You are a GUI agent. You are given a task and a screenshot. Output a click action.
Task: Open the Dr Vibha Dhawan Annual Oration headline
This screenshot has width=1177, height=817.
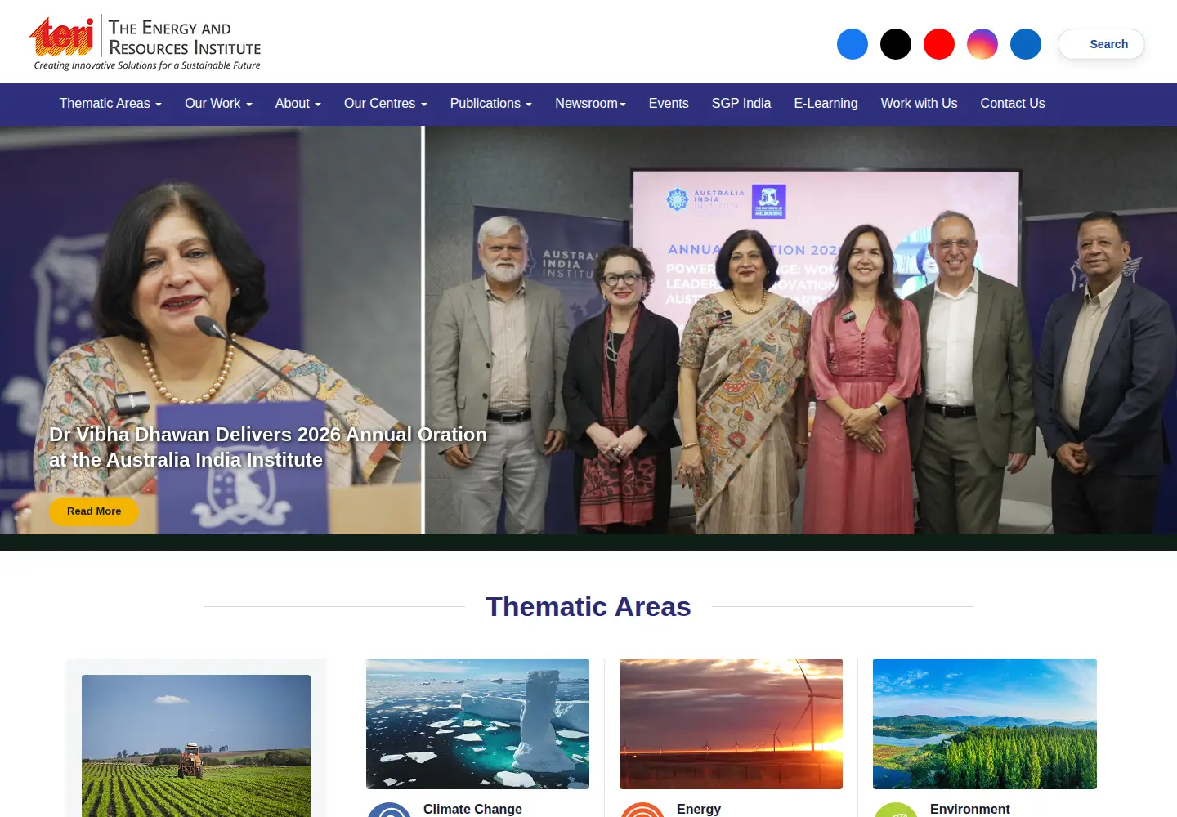(x=268, y=447)
